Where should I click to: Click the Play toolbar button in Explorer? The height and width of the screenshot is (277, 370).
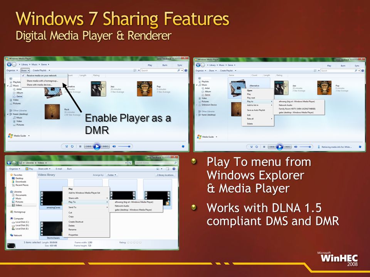click(x=29, y=169)
